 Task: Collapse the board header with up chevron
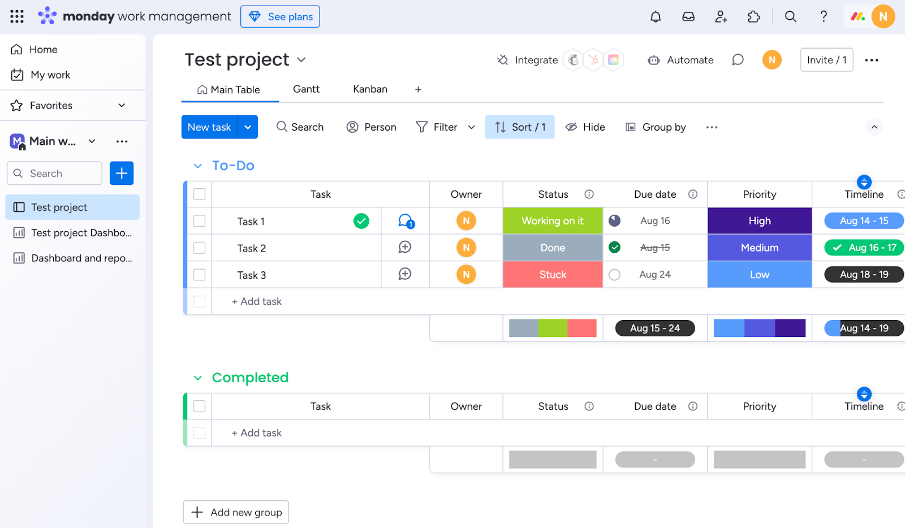(x=874, y=127)
